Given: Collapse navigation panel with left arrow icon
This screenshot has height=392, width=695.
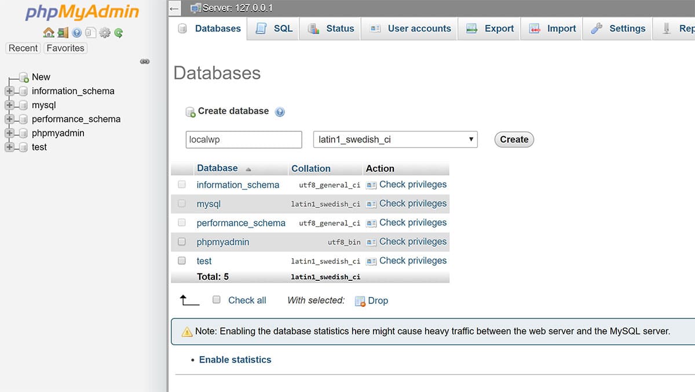Looking at the screenshot, I should coord(175,9).
